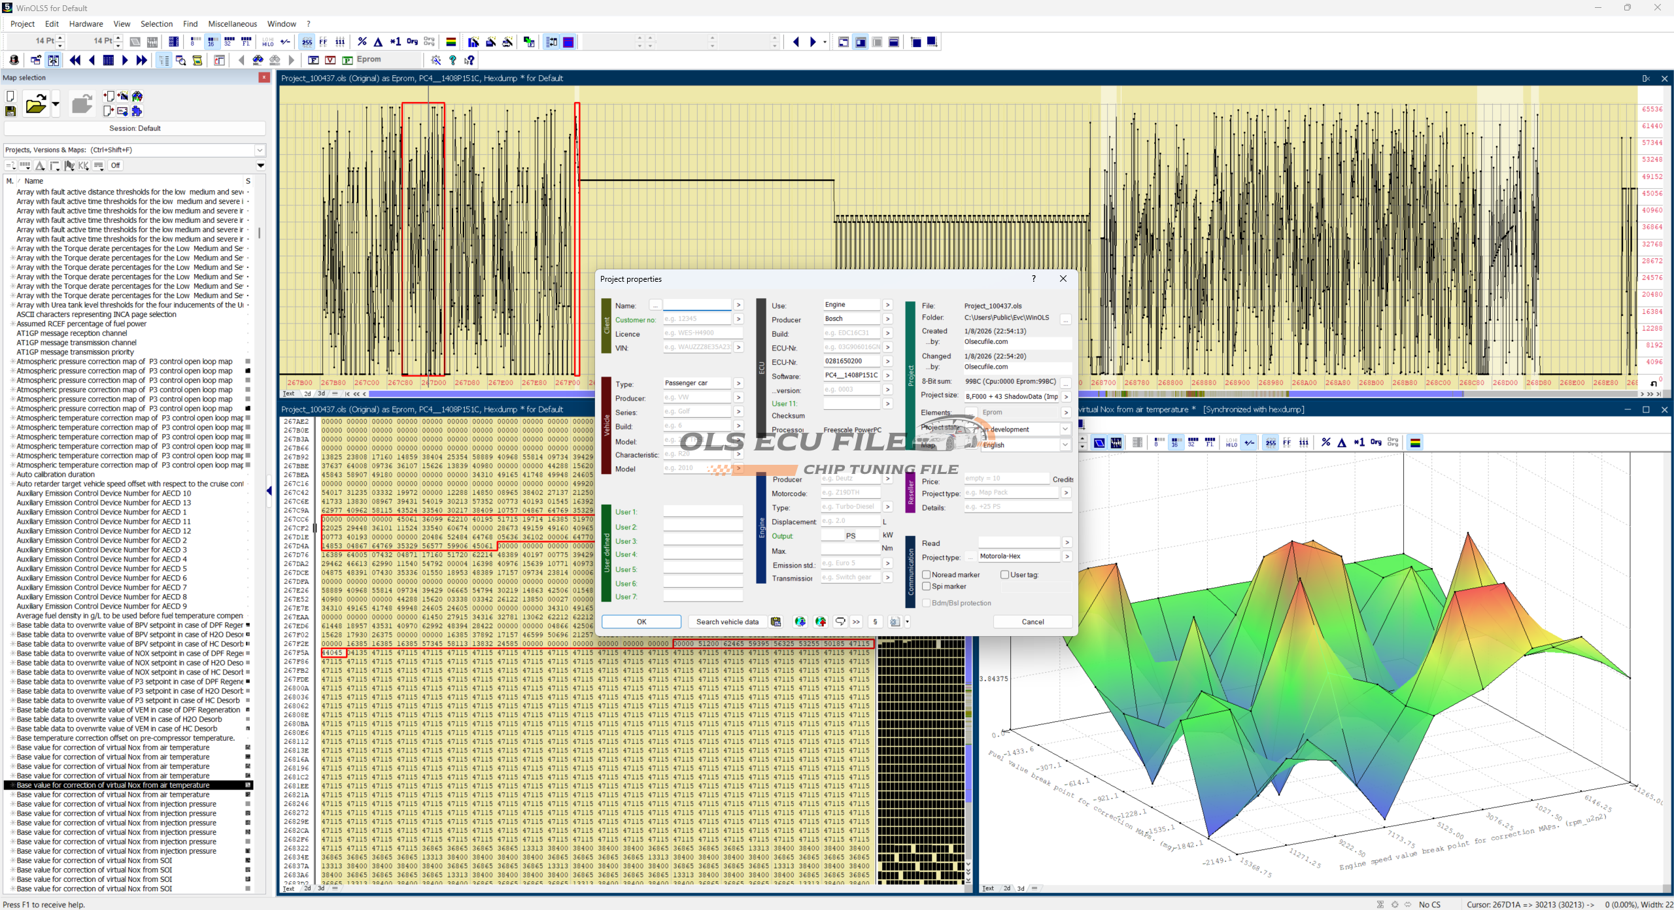Click the percent display mode icon
Image resolution: width=1674 pixels, height=910 pixels.
tap(362, 42)
